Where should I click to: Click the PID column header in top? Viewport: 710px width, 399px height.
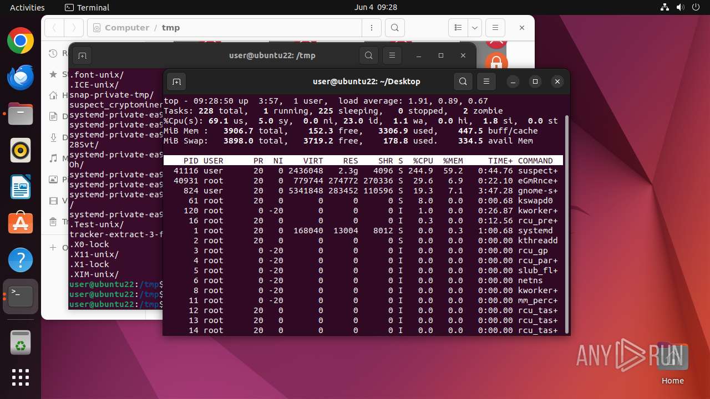pos(190,161)
